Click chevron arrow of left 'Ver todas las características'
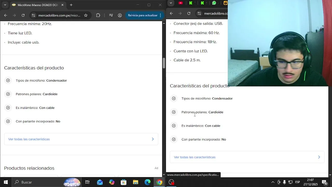The width and height of the screenshot is (332, 187). (x=153, y=139)
